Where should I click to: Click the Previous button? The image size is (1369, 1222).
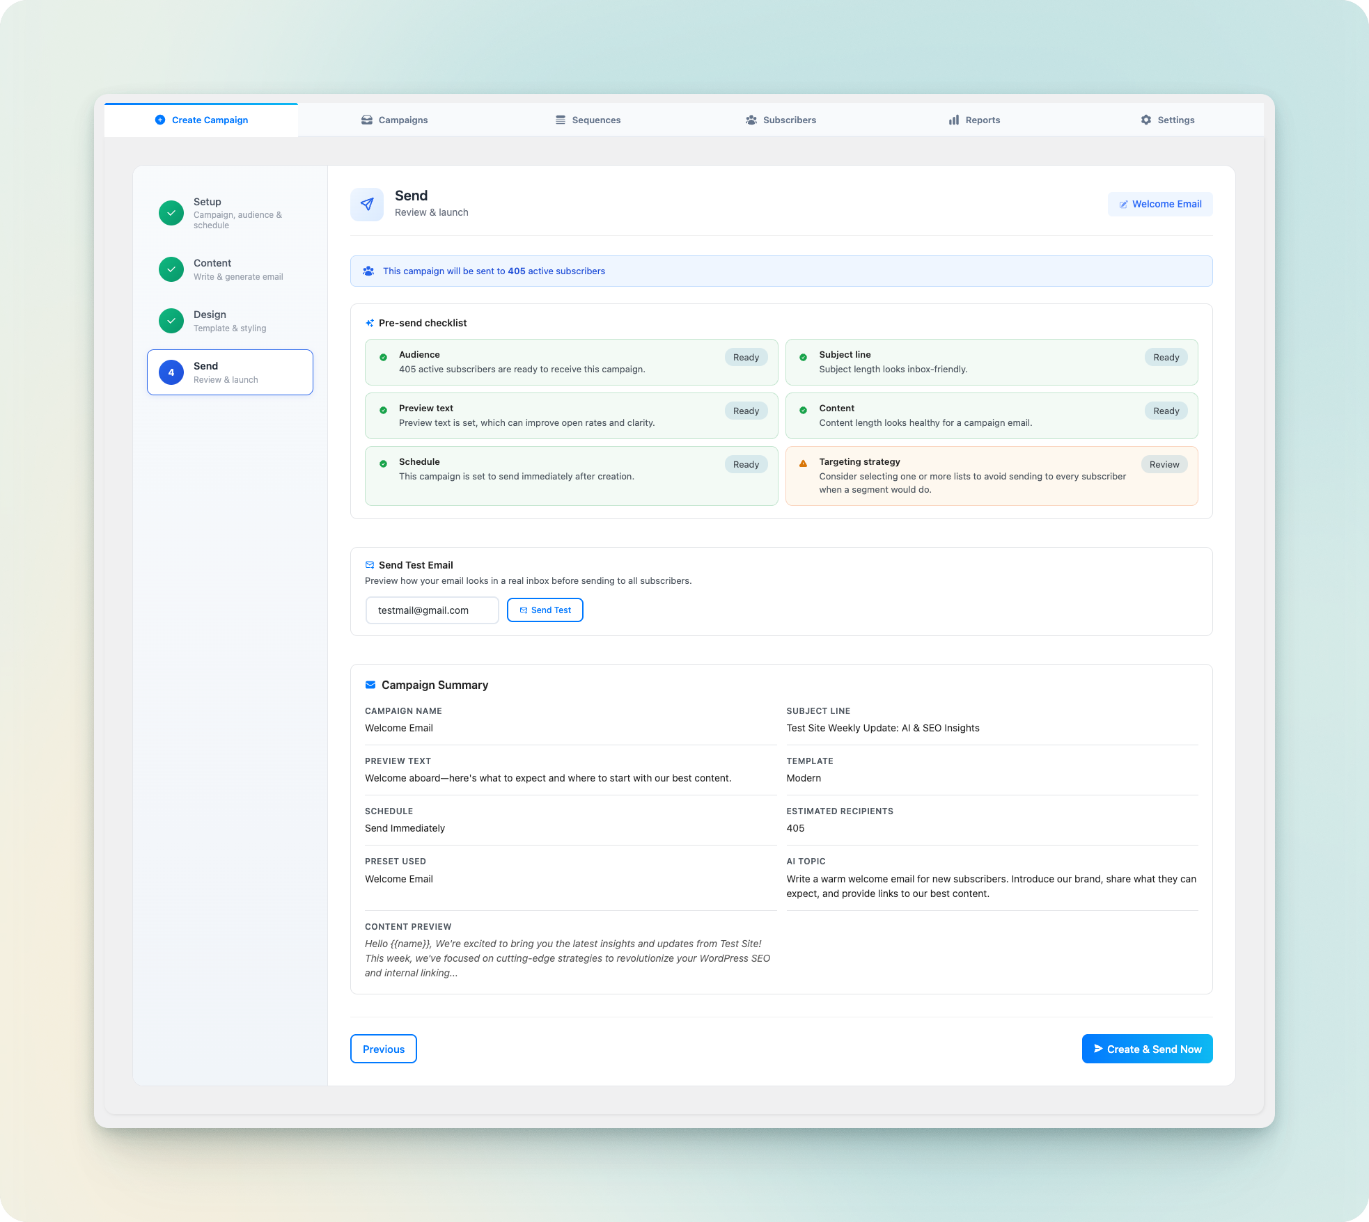pos(383,1049)
